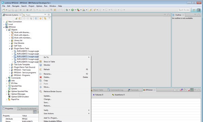Click the orange sun icon in Remote Systems toolbar
203x122 pixels.
pos(41,19)
